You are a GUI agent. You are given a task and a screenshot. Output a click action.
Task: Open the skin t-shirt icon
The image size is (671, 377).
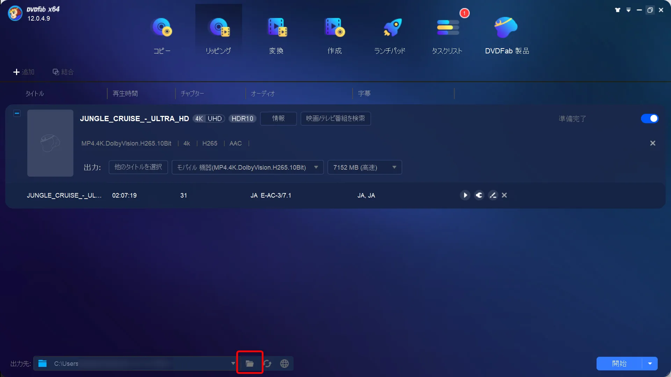click(618, 10)
